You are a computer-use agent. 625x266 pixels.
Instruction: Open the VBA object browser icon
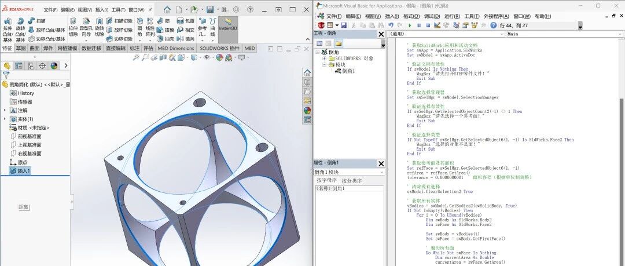pos(474,25)
